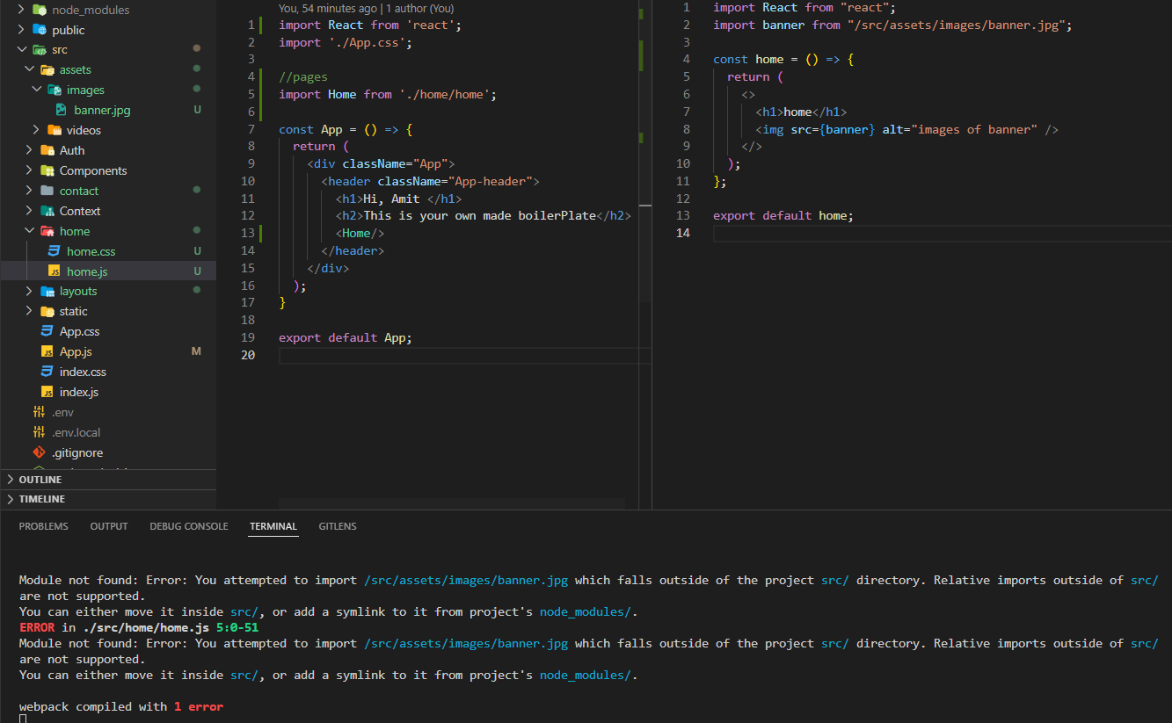Click the images folder icon
This screenshot has height=723, width=1172.
coord(54,90)
